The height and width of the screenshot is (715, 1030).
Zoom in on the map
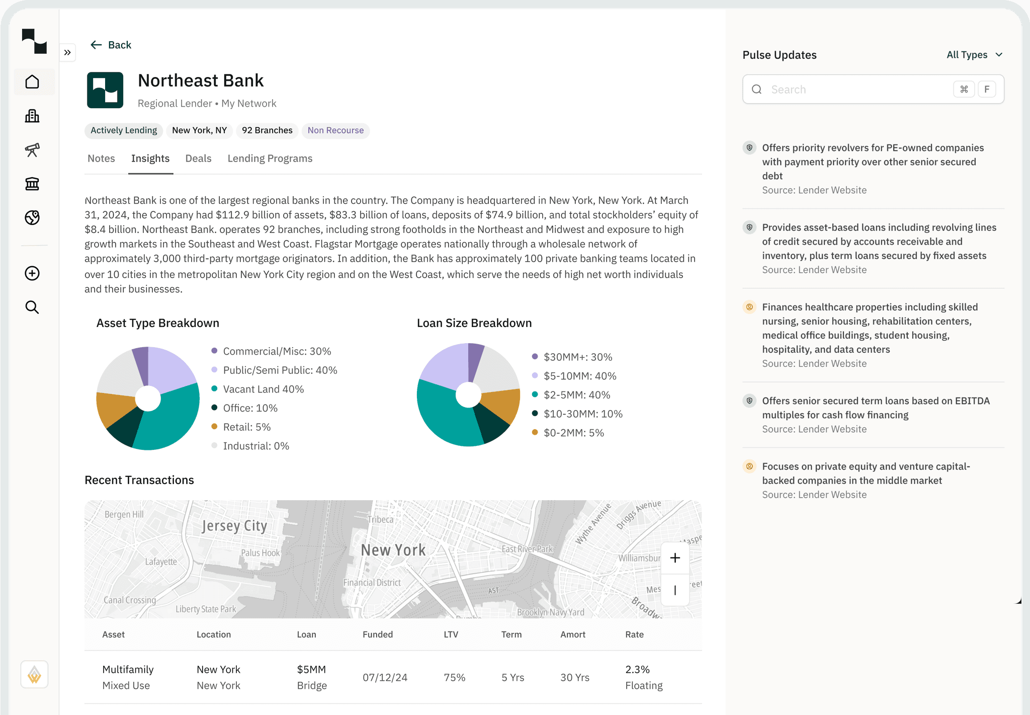tap(675, 558)
